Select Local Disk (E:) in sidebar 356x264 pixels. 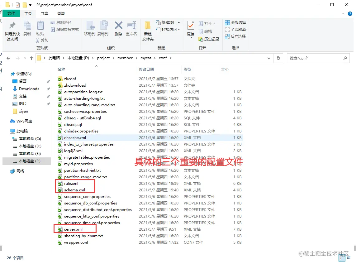coord(27,154)
